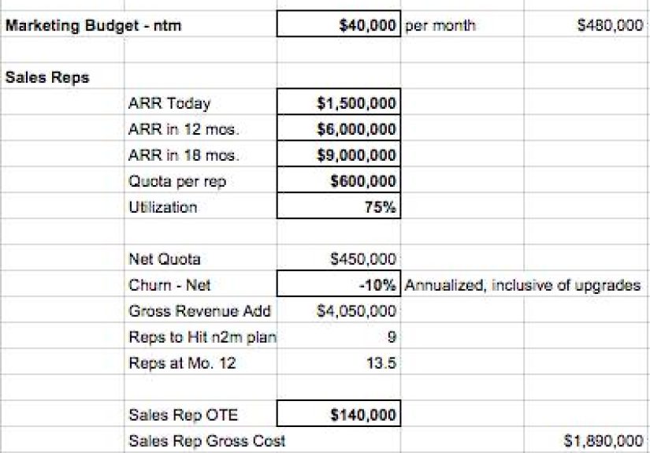
Task: Click the 'Reps to Hit n2m plan' label
Action: tap(202, 337)
